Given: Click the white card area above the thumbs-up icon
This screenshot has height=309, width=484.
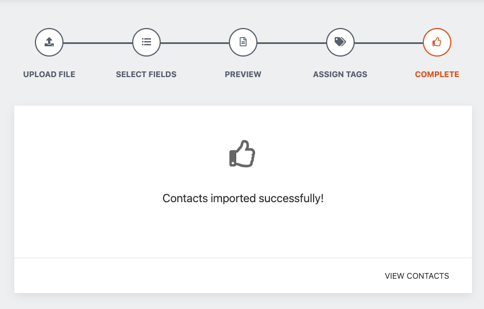Looking at the screenshot, I should [243, 121].
